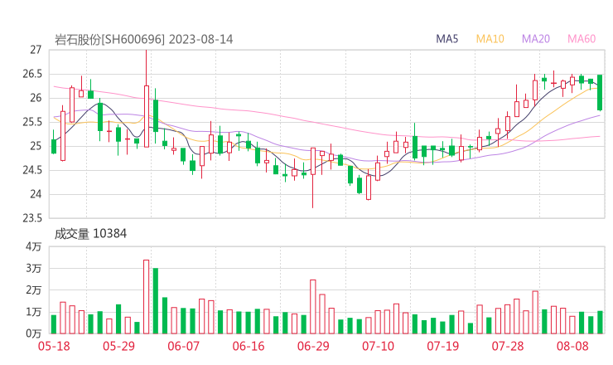Screen dimensions: 613x365
Task: Click the 06-16 date label
Action: (249, 346)
